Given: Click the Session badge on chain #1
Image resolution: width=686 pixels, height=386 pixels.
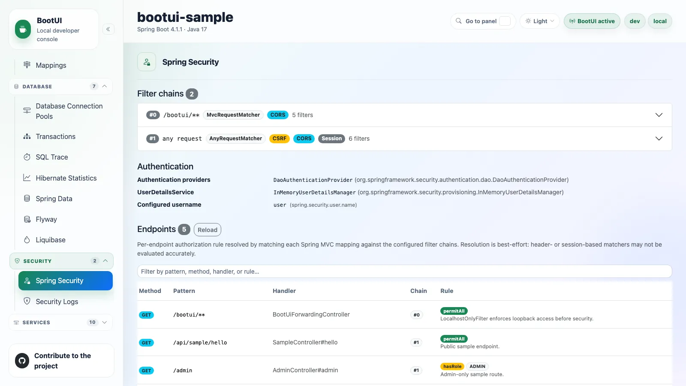Looking at the screenshot, I should (x=331, y=139).
